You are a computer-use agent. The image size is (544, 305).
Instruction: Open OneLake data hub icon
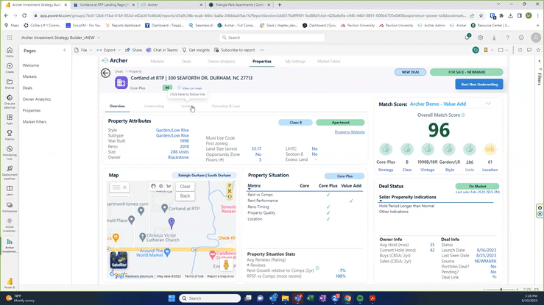(10, 101)
